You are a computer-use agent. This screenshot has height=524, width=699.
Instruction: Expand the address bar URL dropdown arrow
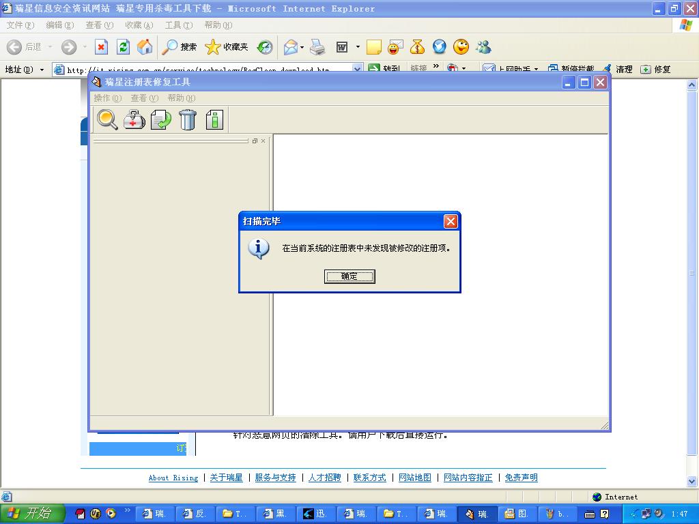[x=357, y=70]
